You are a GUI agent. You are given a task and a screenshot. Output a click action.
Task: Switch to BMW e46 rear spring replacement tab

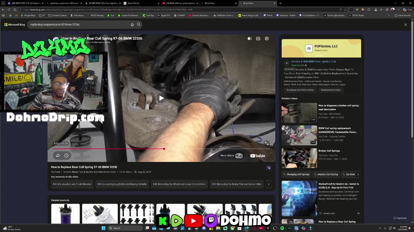180,3
